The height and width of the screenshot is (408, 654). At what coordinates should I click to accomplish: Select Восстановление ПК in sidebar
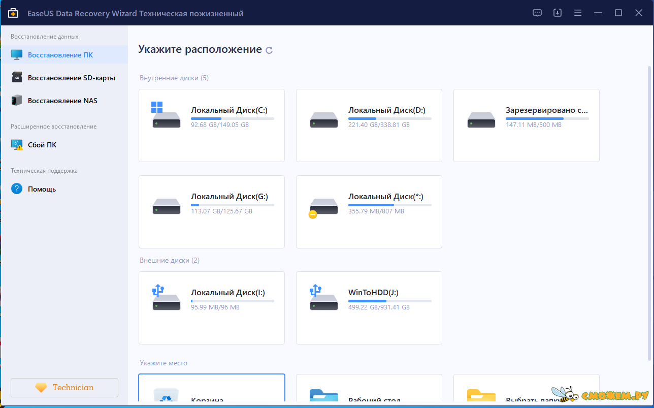click(64, 55)
